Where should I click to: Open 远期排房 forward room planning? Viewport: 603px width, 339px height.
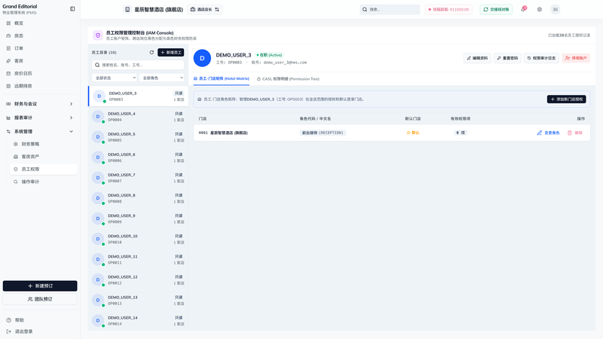[40, 86]
